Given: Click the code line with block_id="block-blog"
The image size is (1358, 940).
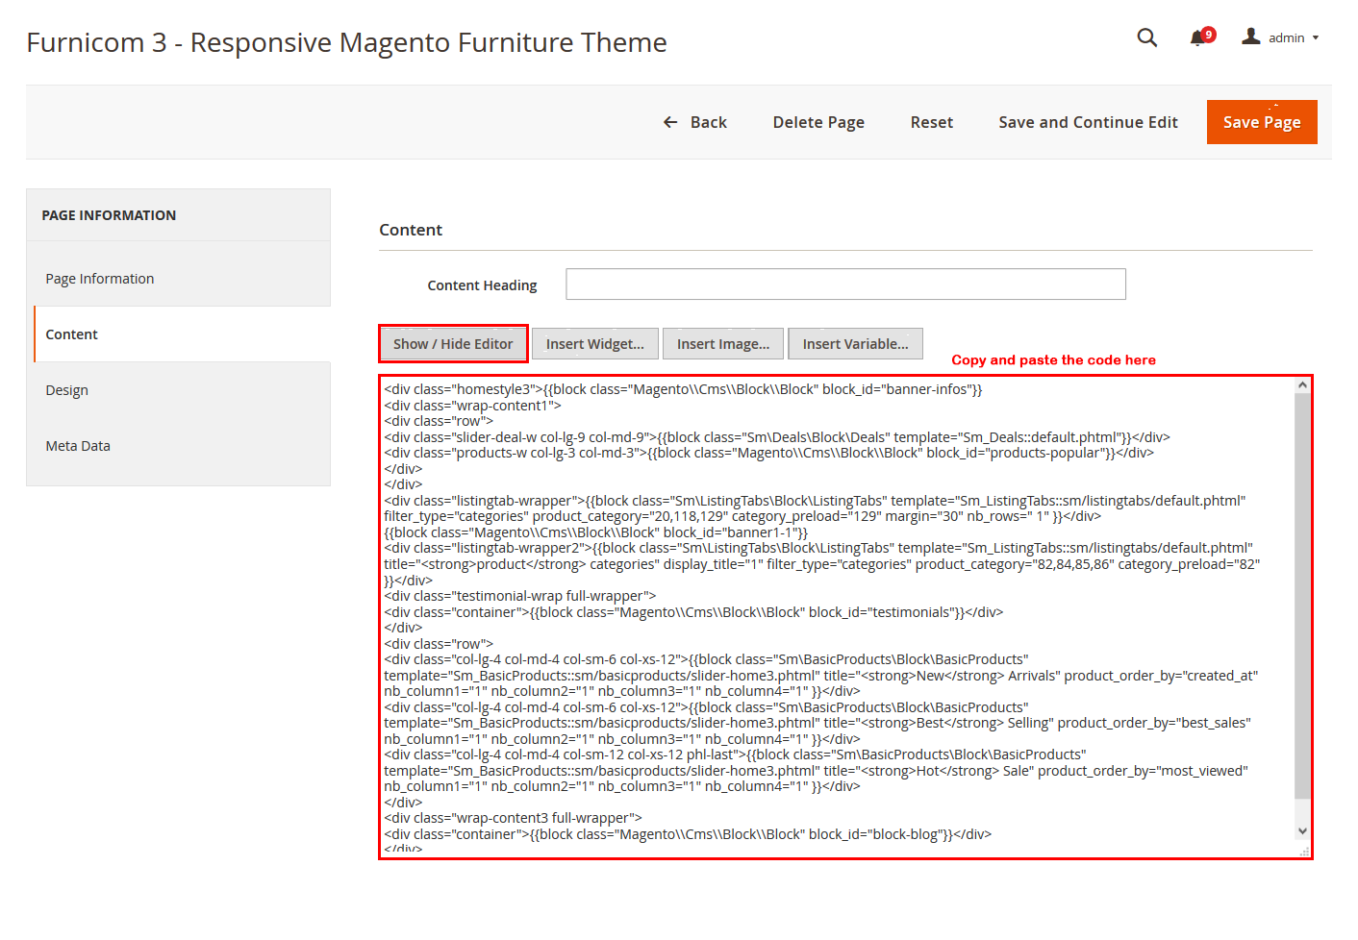Looking at the screenshot, I should (688, 834).
